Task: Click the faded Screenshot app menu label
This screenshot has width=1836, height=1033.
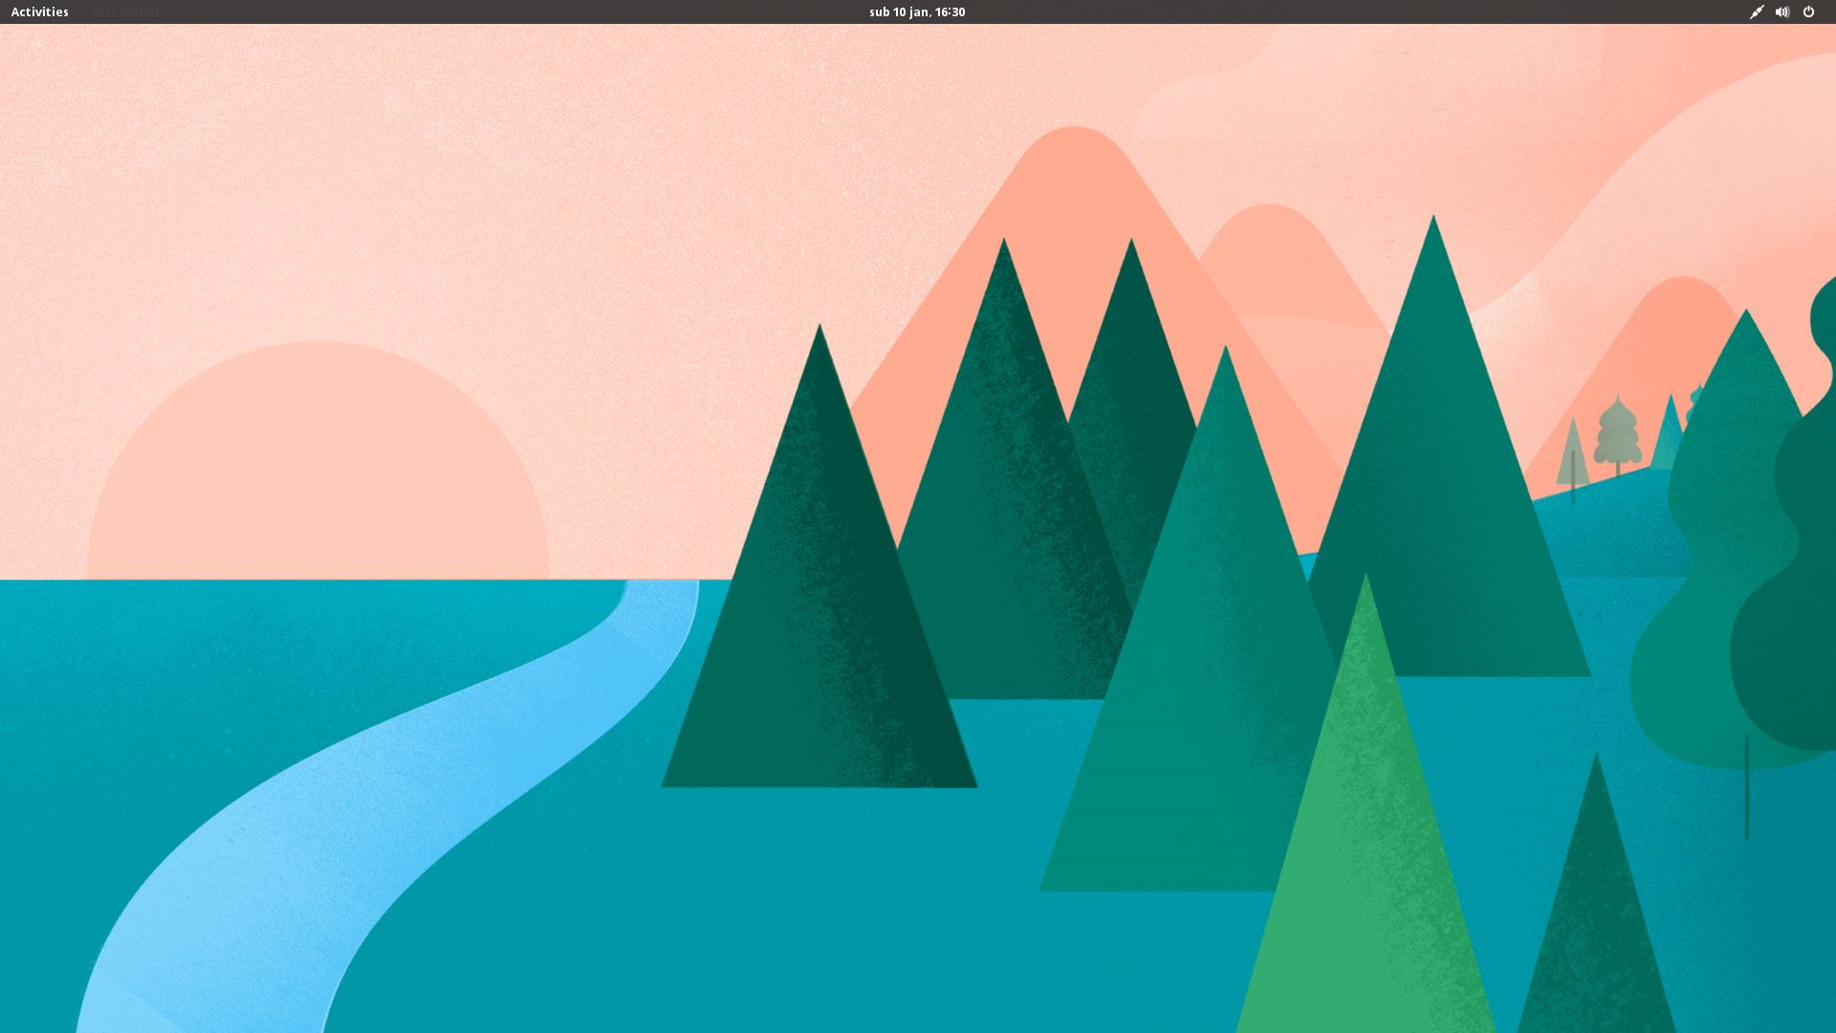Action: pyautogui.click(x=125, y=11)
